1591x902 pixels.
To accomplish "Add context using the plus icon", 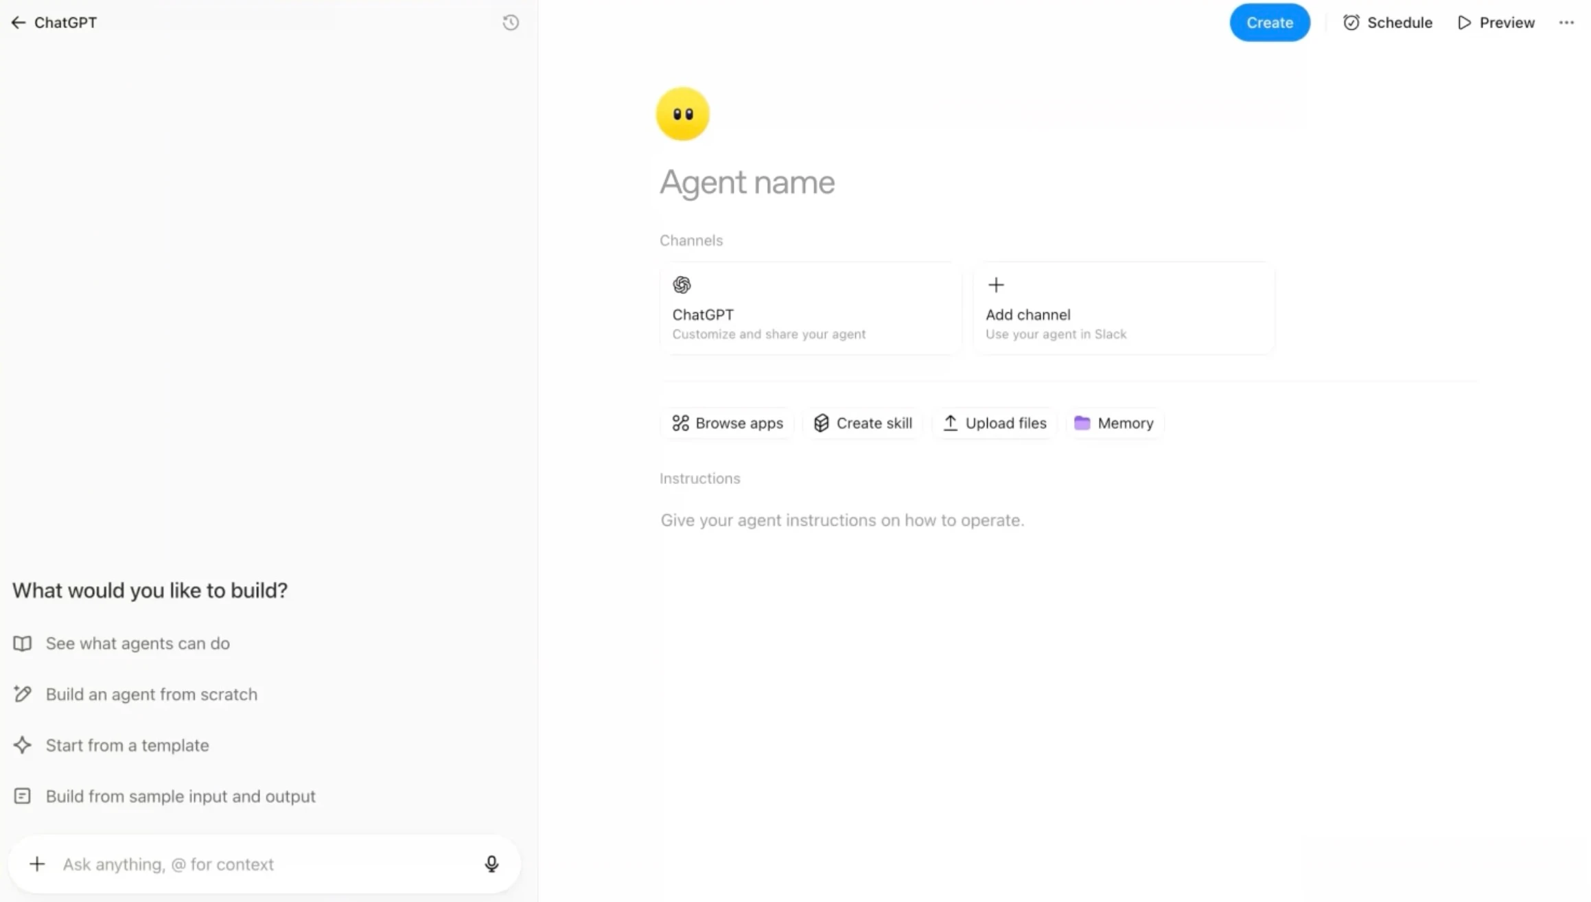I will tap(37, 864).
